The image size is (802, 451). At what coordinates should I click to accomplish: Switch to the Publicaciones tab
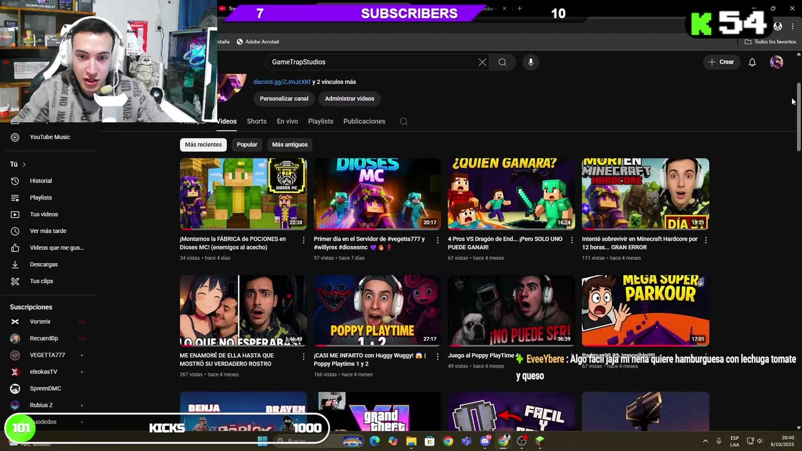364,122
